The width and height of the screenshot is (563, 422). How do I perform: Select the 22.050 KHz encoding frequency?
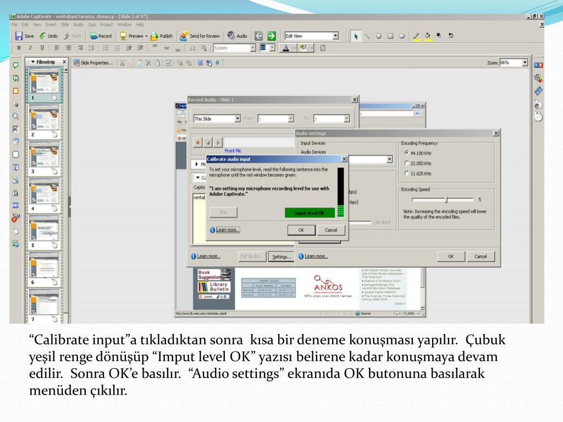click(406, 163)
